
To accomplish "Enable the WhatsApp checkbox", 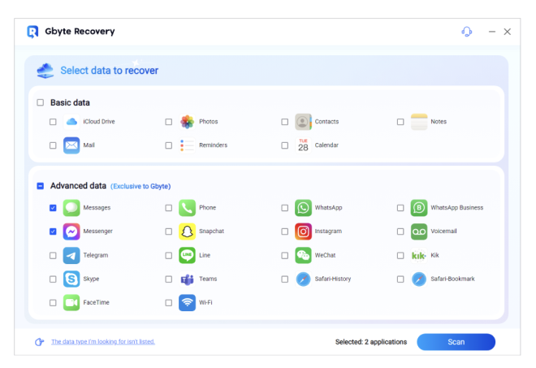I will (x=285, y=208).
